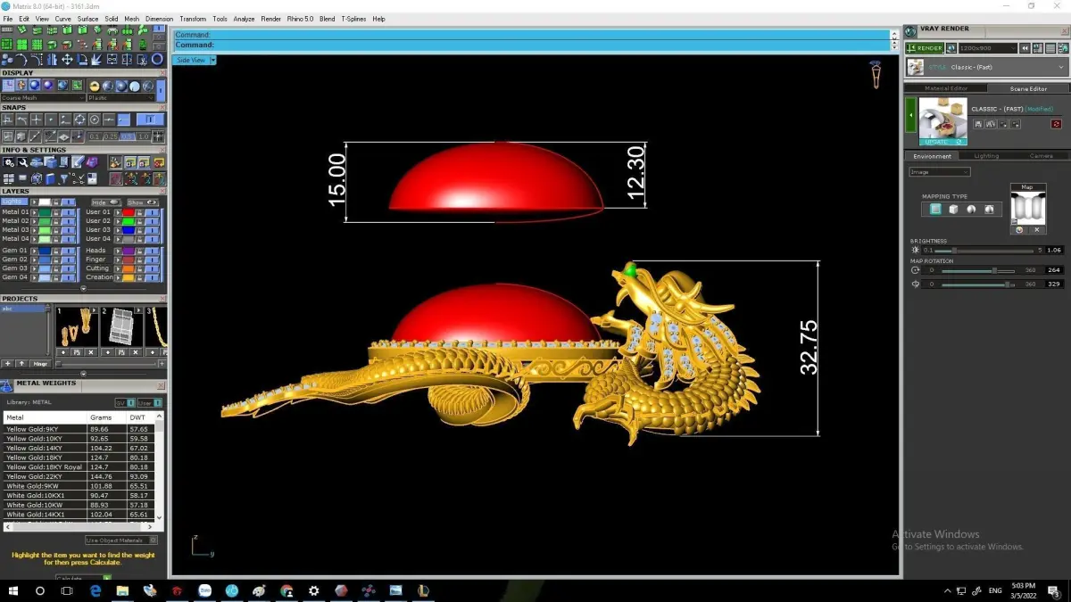The image size is (1071, 602).
Task: Toggle lock on the Gem 03 layer
Action: coord(56,268)
